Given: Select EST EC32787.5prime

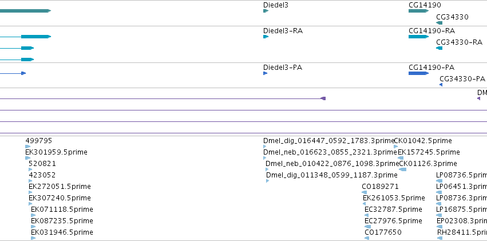Looking at the screenshot, I should click(x=393, y=210).
